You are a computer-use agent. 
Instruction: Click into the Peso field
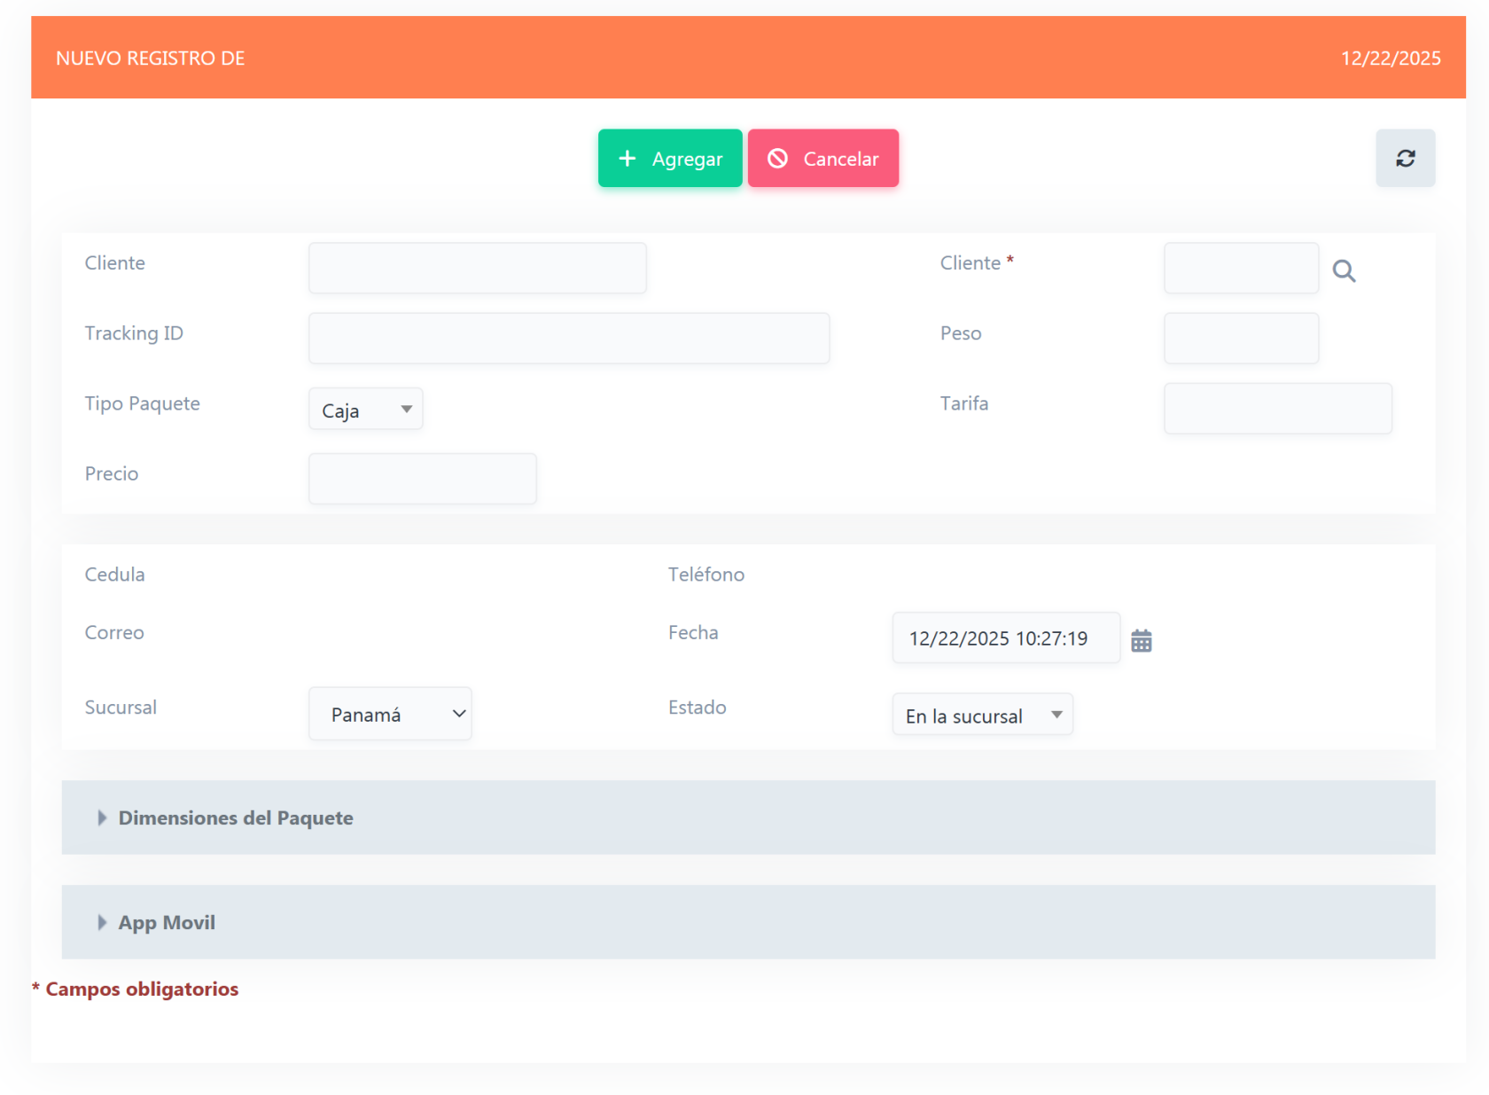point(1241,339)
